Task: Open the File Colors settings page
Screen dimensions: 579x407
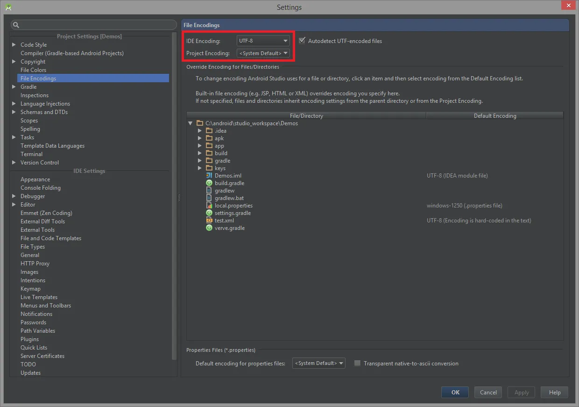Action: [x=34, y=70]
